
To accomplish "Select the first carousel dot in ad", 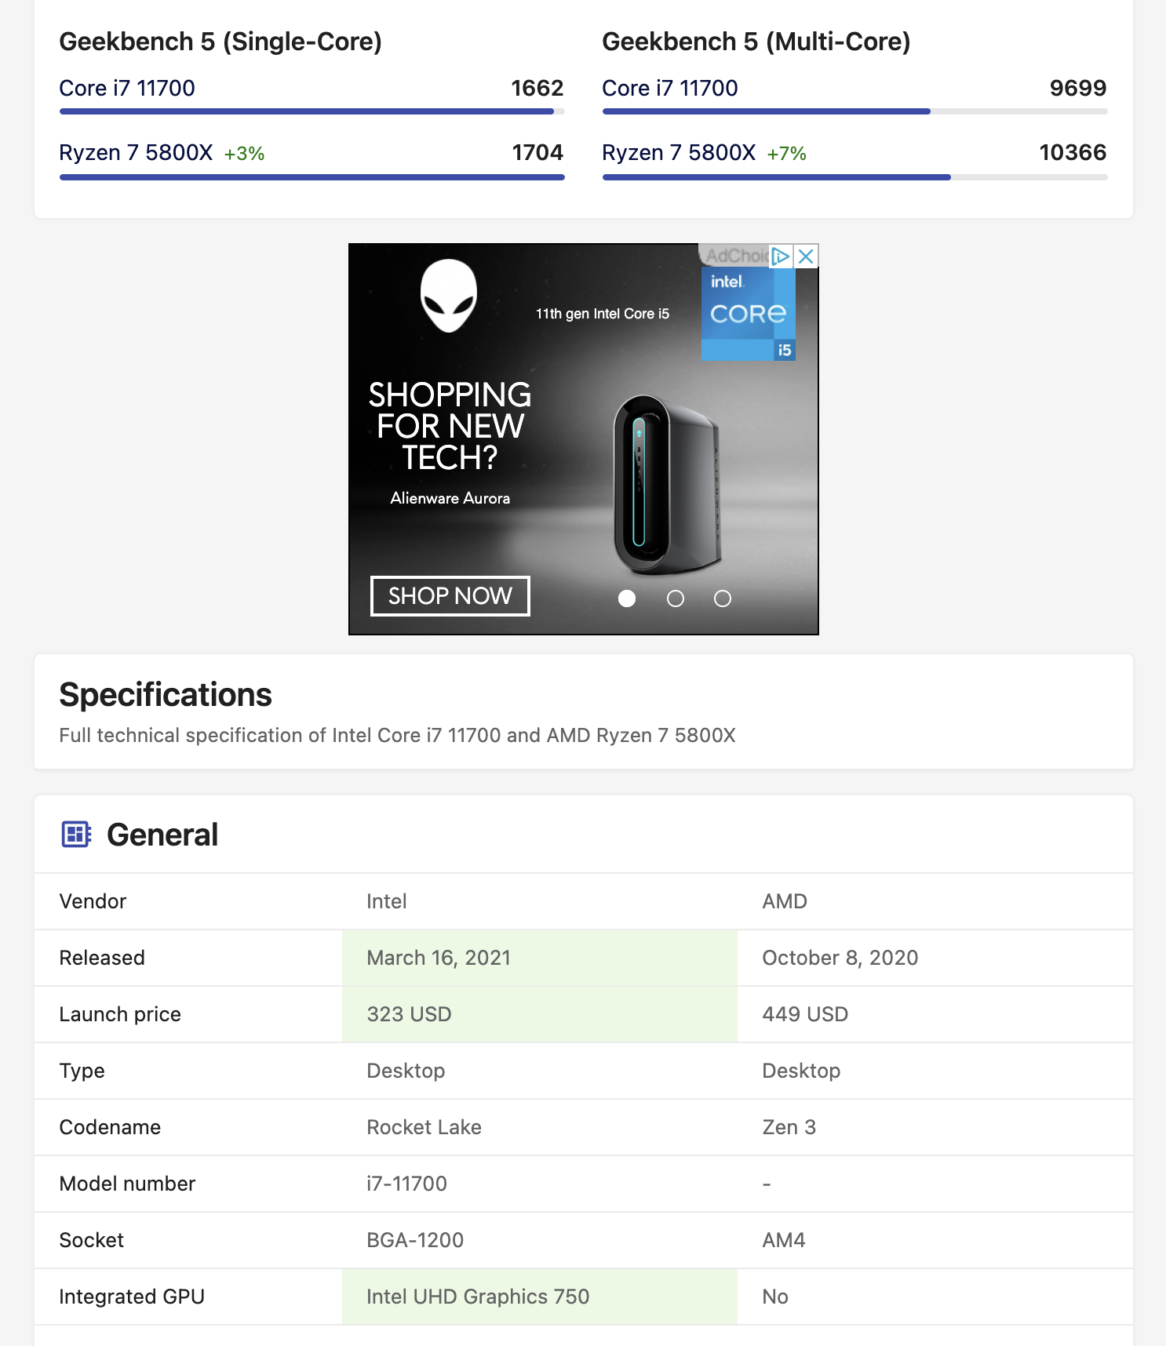I will click(x=627, y=598).
